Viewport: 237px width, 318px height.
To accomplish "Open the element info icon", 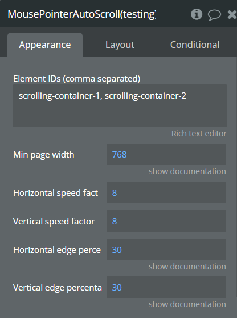I will point(197,14).
